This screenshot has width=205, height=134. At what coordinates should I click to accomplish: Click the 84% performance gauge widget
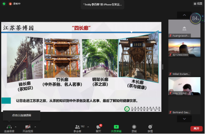pos(195,18)
